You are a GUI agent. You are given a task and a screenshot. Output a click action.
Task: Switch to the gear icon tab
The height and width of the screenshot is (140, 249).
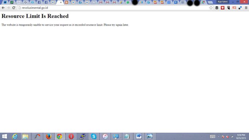coord(25,3)
